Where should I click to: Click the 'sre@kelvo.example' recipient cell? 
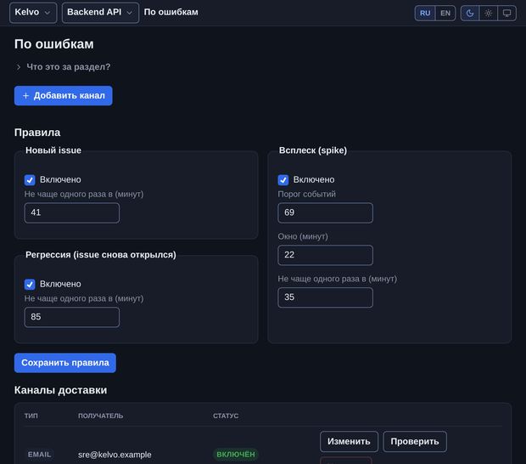[x=115, y=455]
